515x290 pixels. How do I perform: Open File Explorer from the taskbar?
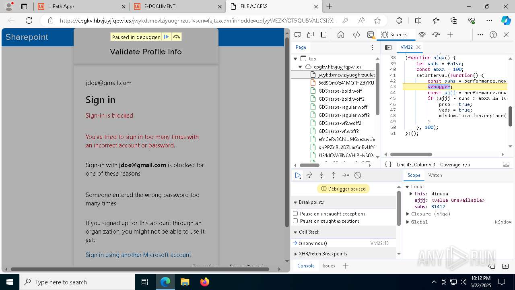pyautogui.click(x=185, y=282)
